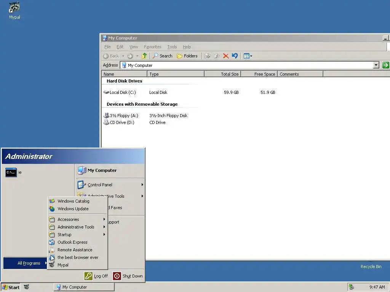Open the Back history dropdown arrow

123,56
